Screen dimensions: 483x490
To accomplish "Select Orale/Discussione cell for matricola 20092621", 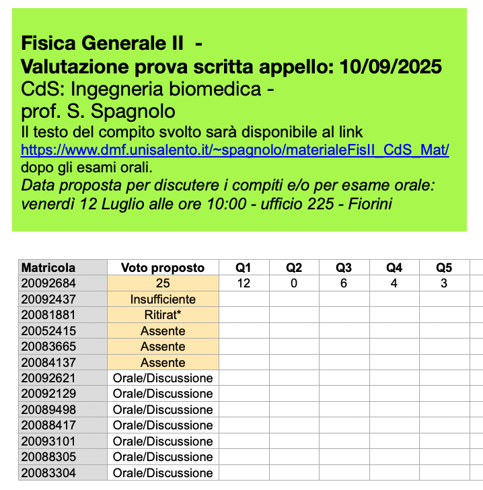I will coord(163,378).
